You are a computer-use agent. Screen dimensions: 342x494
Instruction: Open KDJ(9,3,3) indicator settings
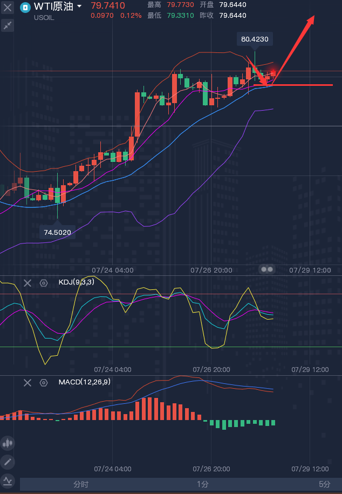click(x=44, y=283)
